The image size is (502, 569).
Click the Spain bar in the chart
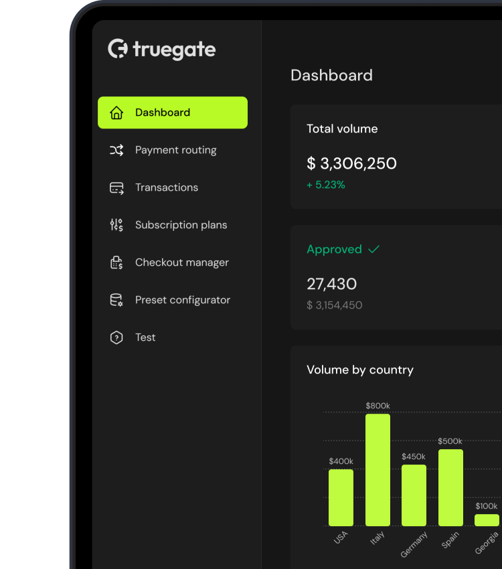(451, 488)
